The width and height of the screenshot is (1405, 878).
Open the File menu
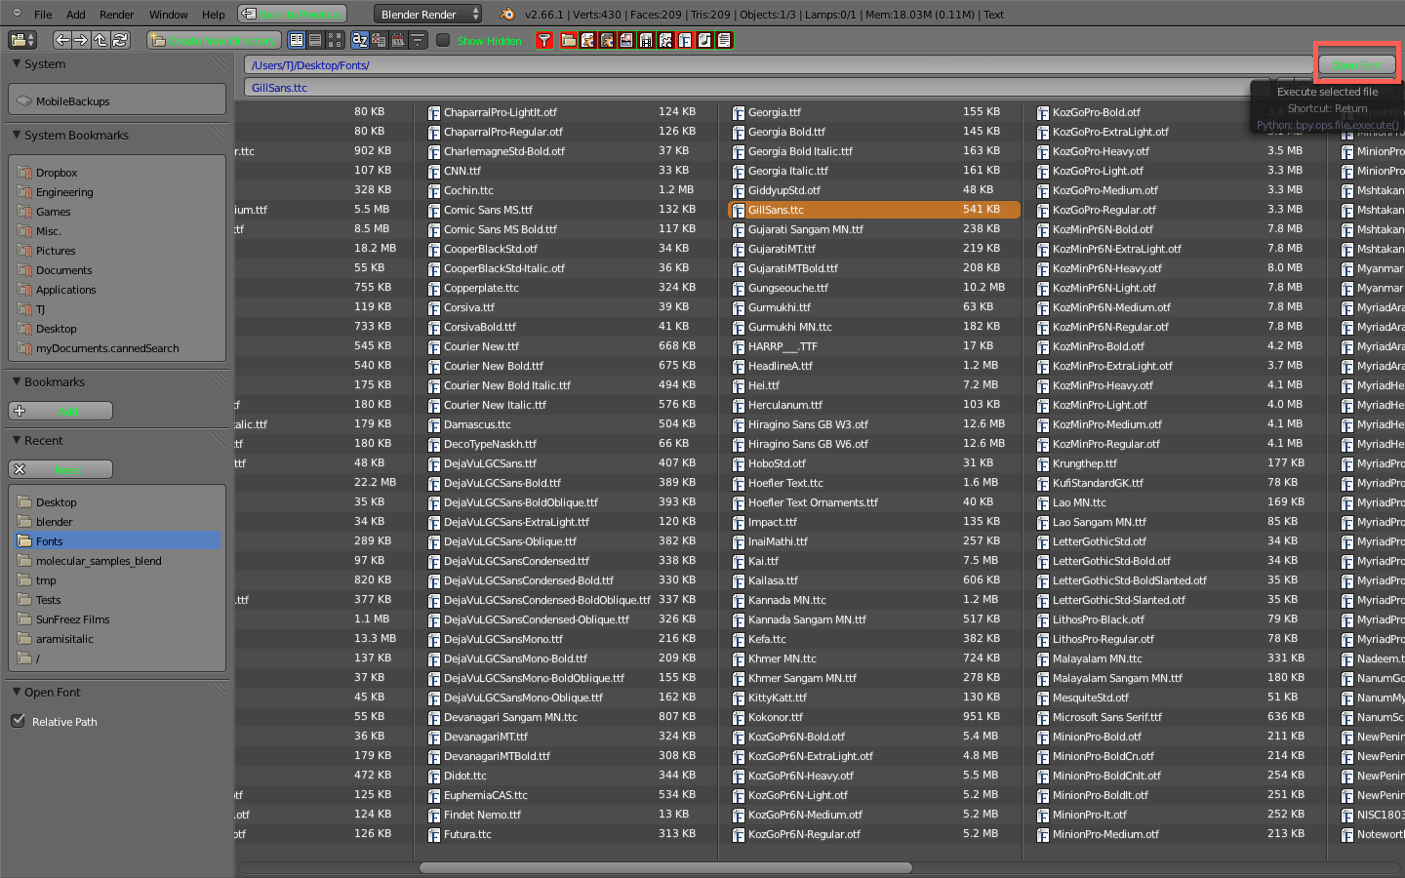[x=43, y=15]
